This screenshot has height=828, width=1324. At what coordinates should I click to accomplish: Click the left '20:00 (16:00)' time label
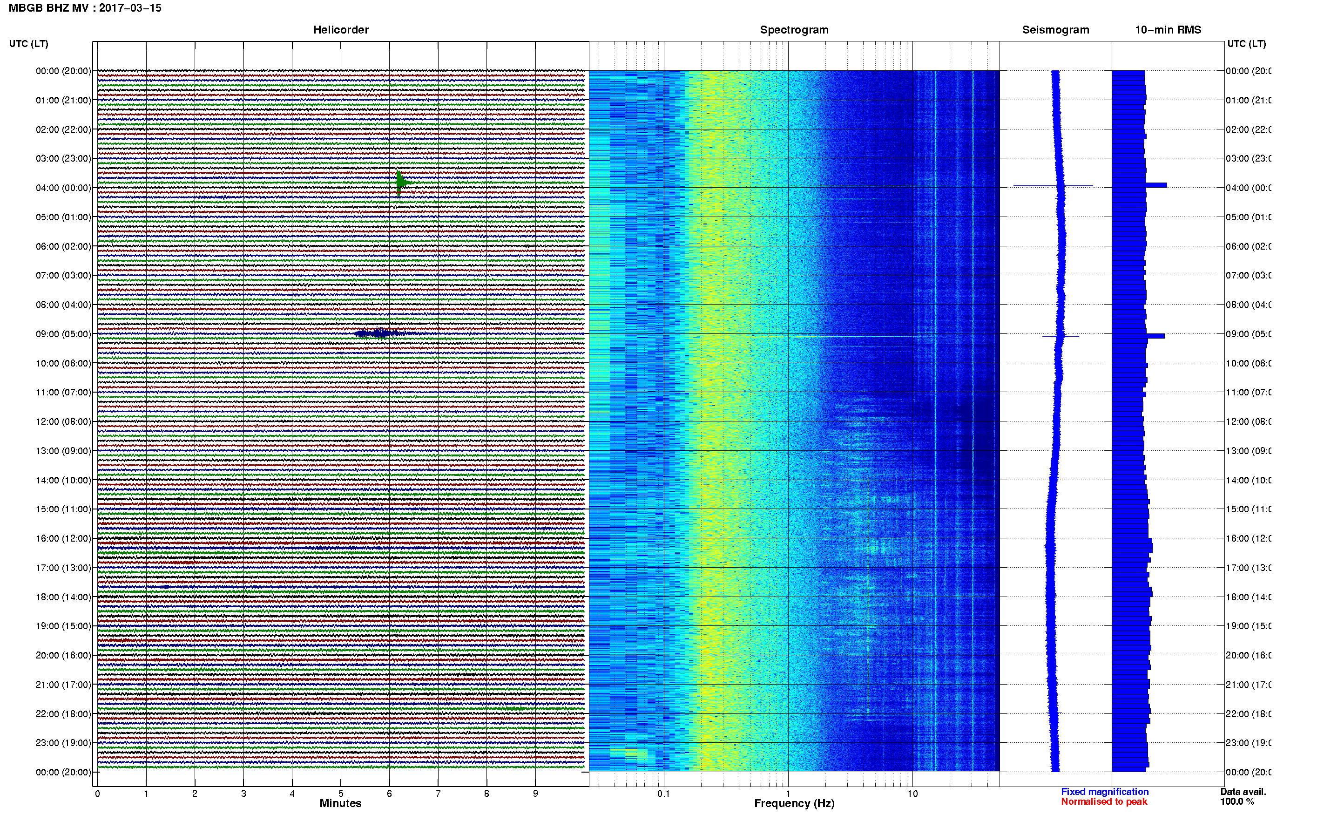tap(63, 656)
